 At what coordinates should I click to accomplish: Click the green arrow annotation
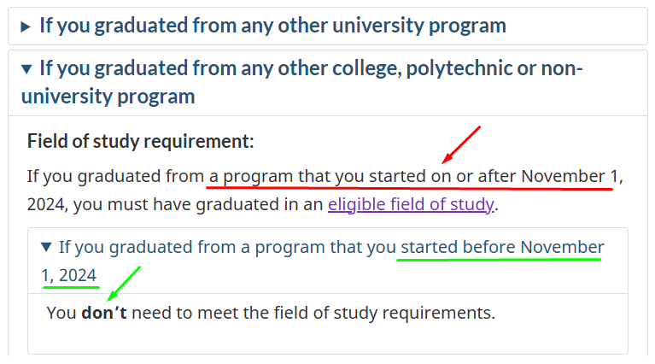[124, 284]
